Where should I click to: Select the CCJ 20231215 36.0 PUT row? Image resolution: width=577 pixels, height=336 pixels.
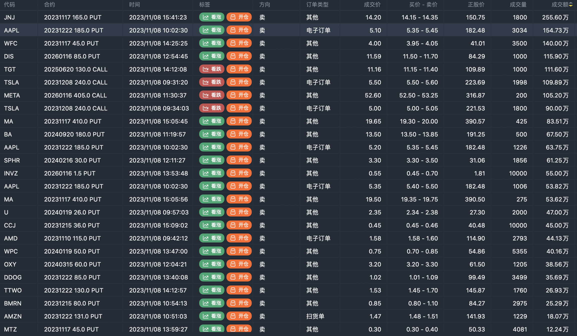tap(72, 225)
